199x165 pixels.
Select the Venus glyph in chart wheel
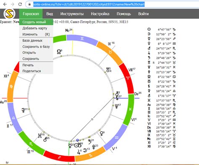(x=102, y=133)
